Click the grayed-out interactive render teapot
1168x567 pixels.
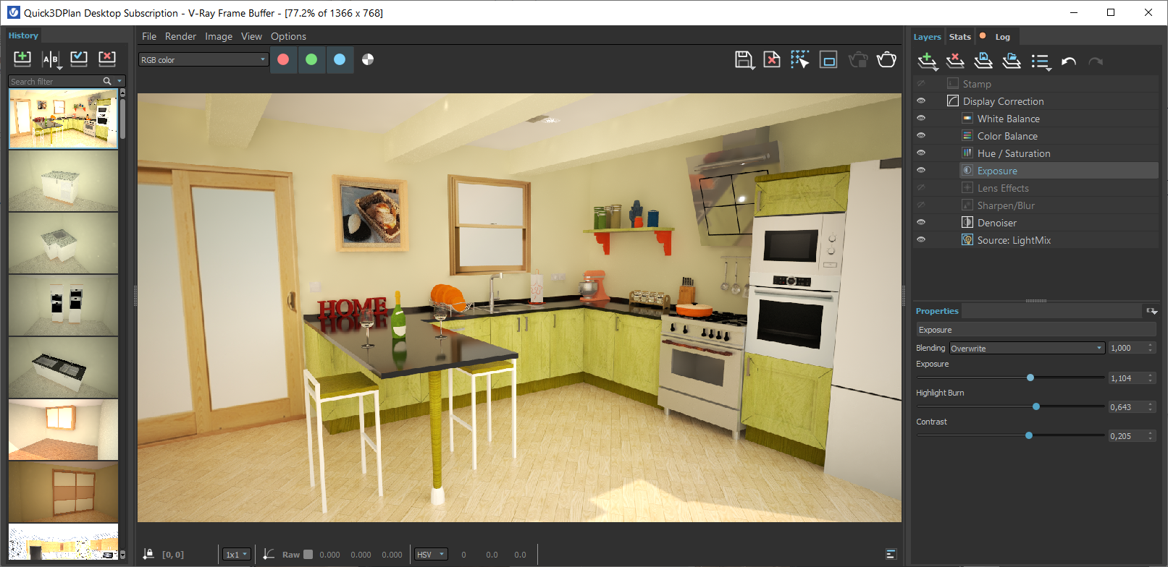858,59
